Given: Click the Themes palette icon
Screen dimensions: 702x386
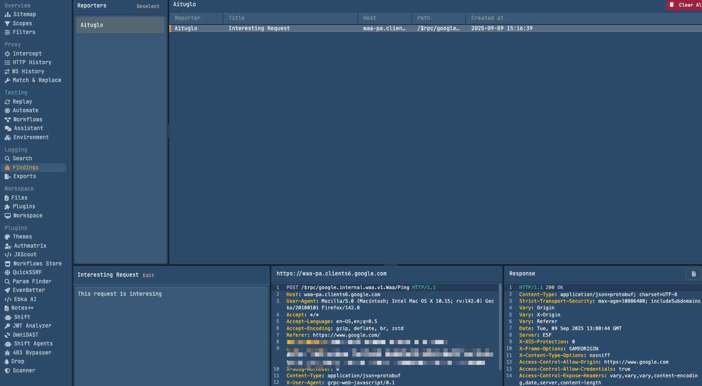Looking at the screenshot, I should (7, 237).
